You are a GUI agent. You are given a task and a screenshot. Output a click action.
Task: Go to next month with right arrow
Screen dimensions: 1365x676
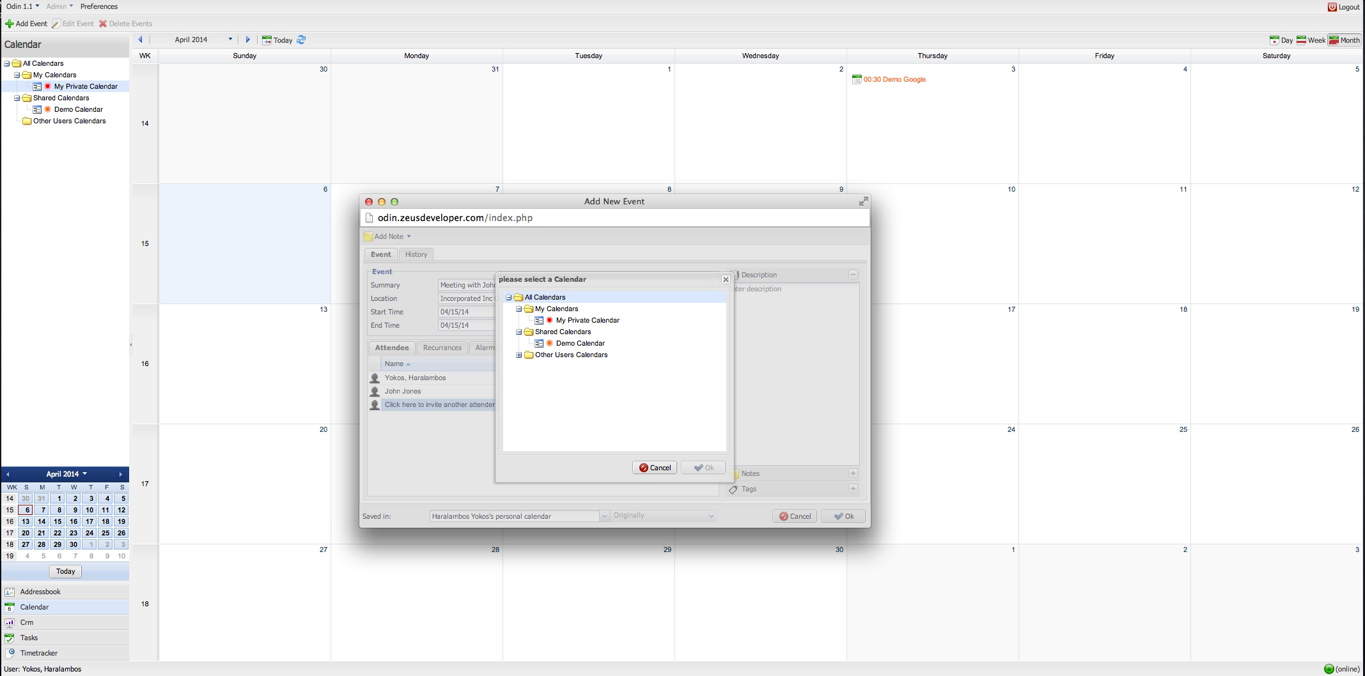[x=248, y=40]
